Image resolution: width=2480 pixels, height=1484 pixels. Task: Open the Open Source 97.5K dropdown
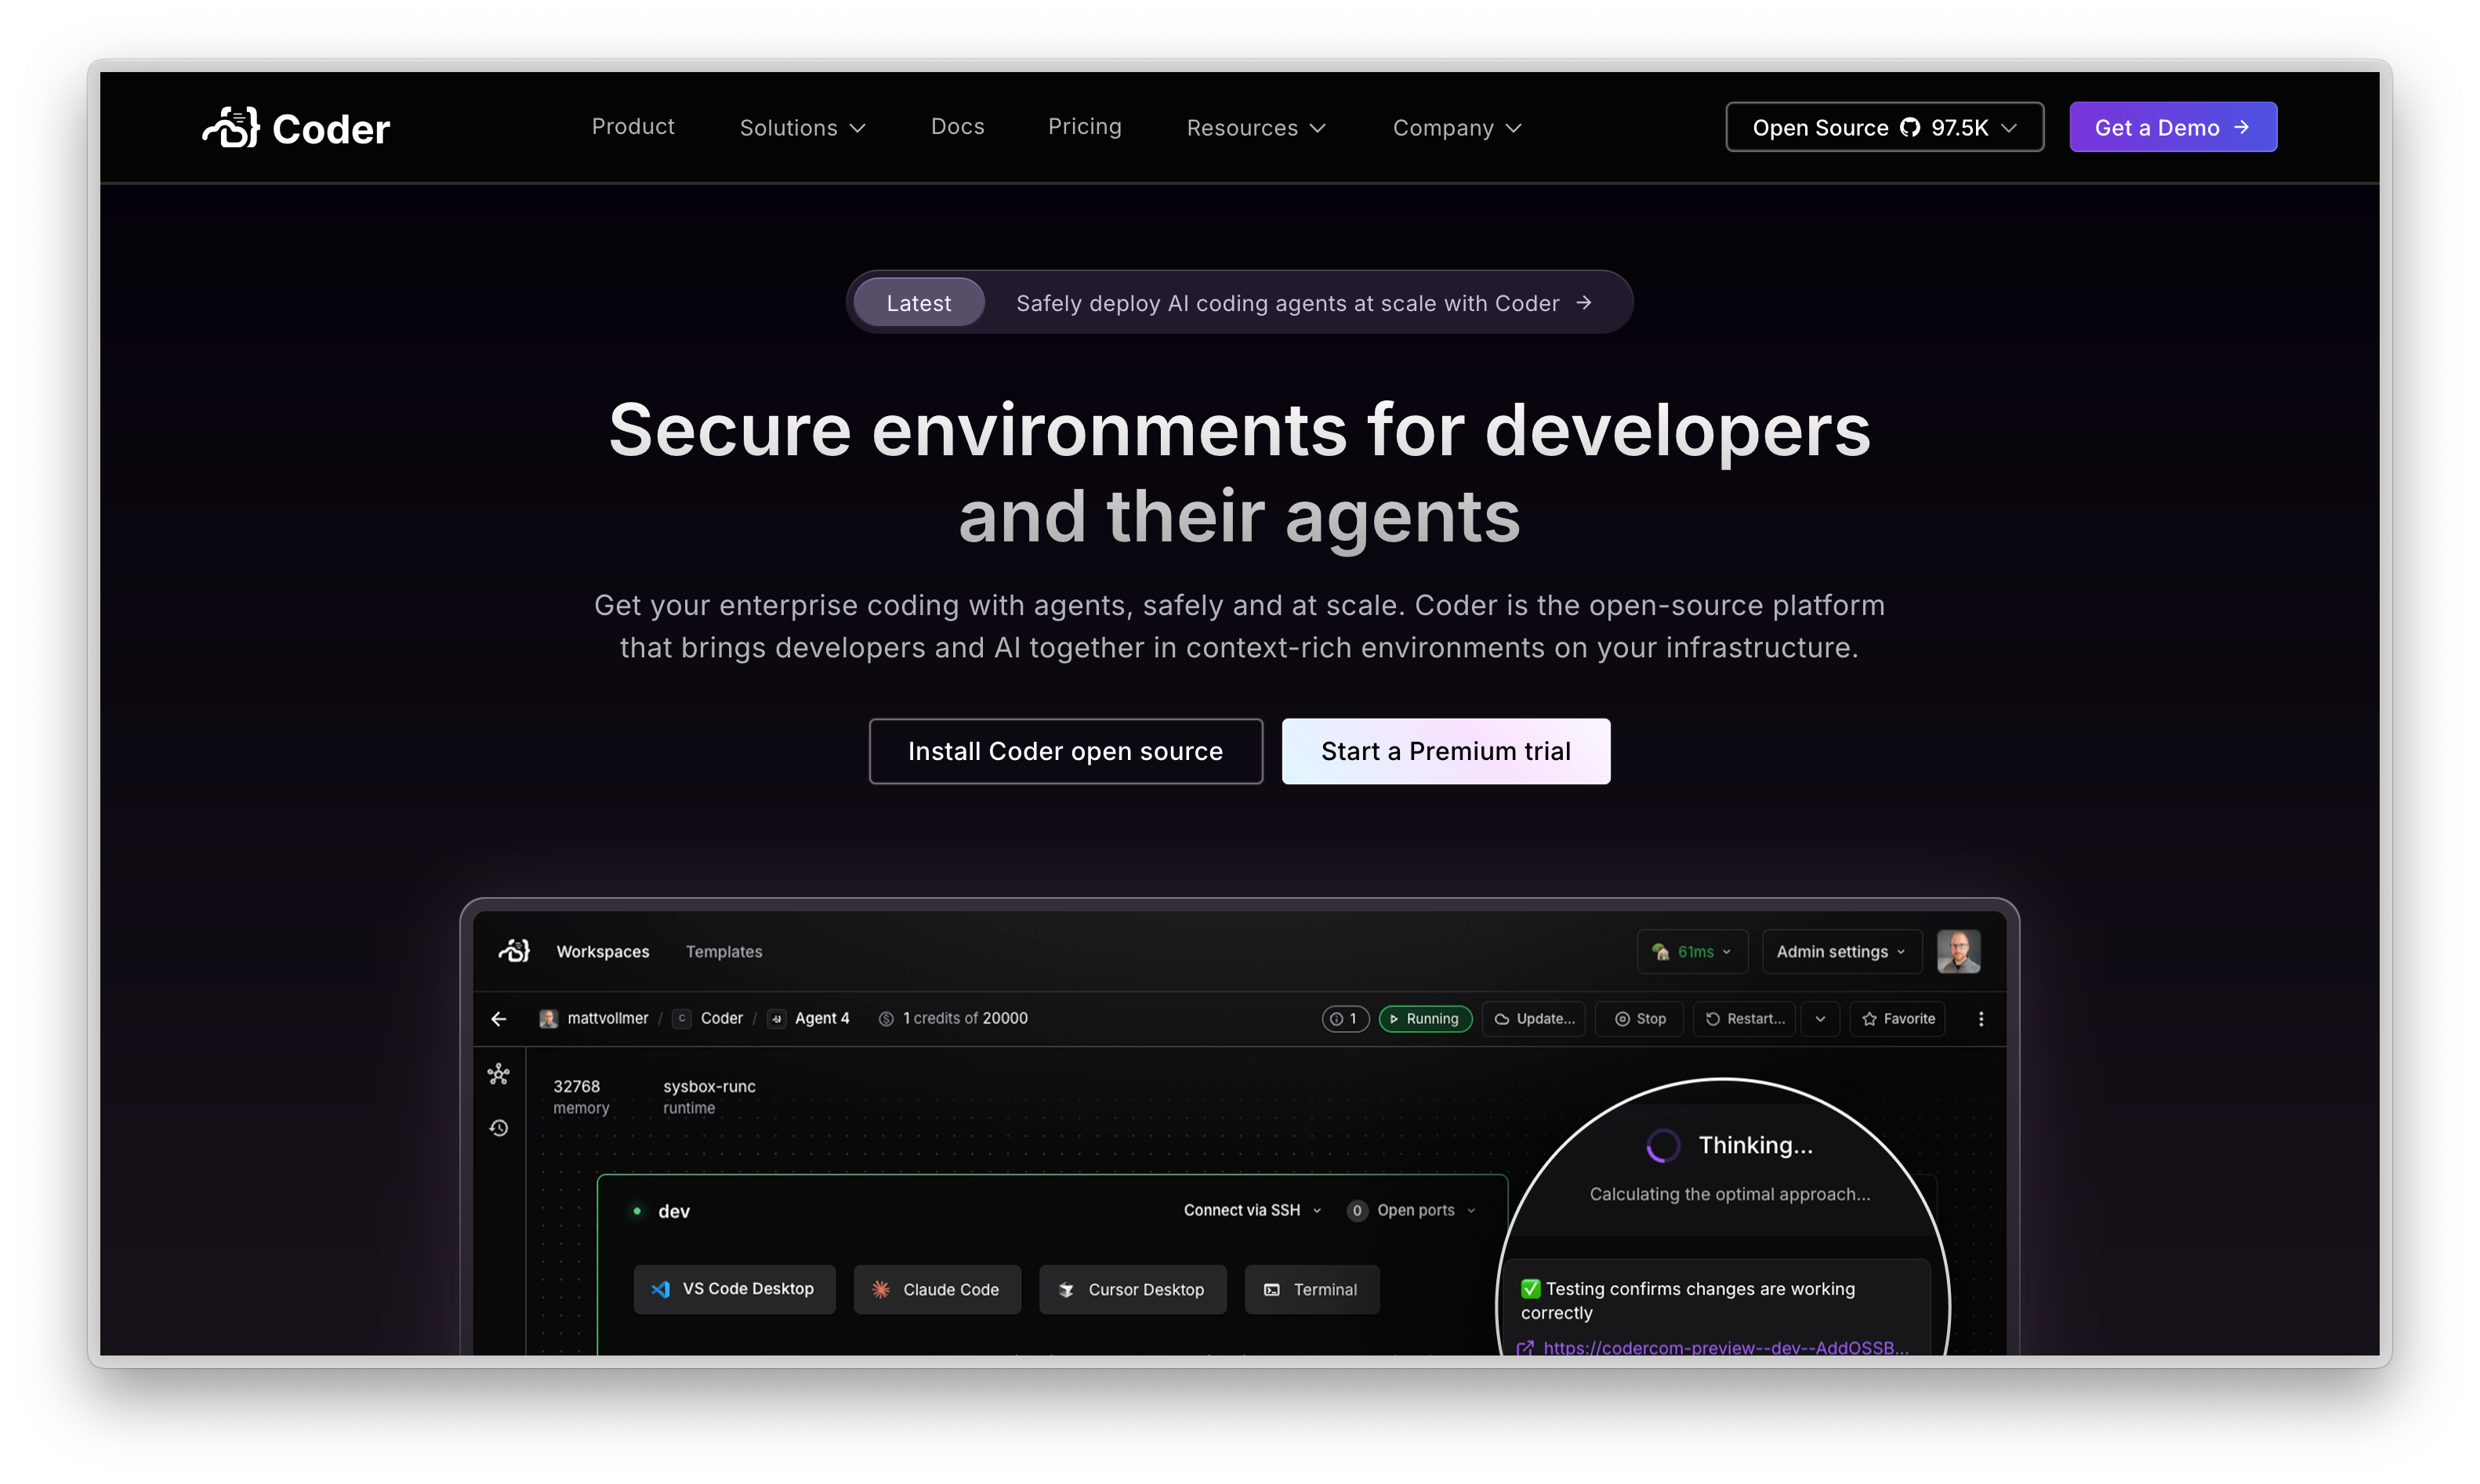click(x=1884, y=127)
